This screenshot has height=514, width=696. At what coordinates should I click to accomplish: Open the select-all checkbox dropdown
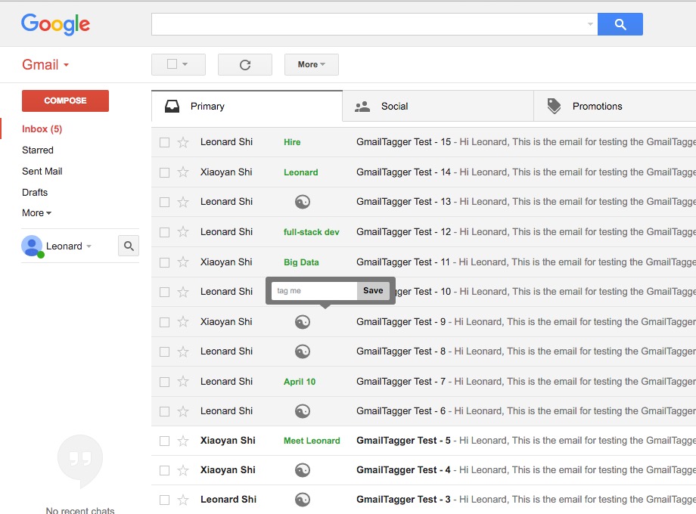pyautogui.click(x=185, y=64)
